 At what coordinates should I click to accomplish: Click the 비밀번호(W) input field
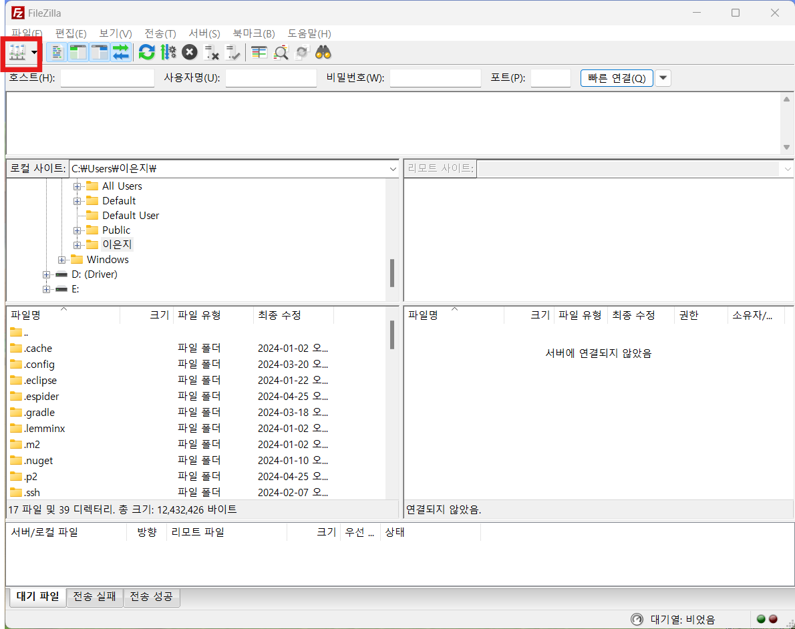coord(436,78)
